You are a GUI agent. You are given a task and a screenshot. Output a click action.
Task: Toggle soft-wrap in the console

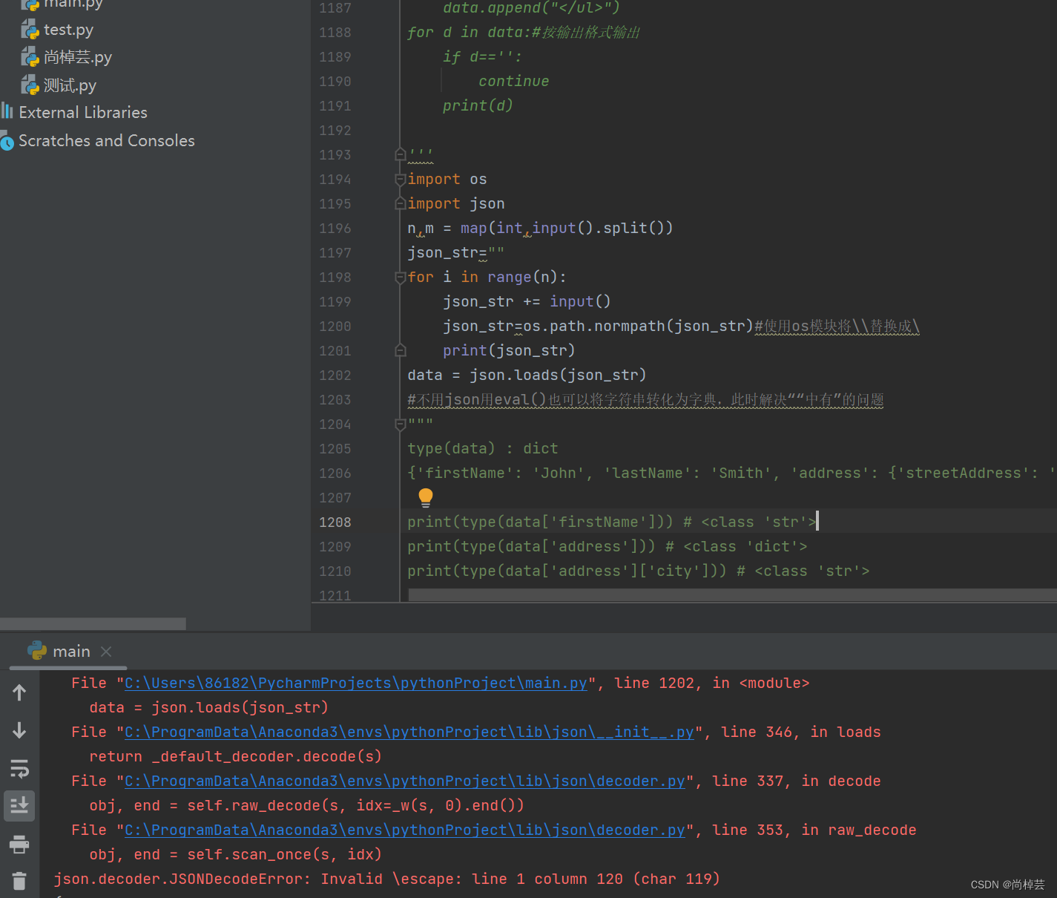[20, 768]
